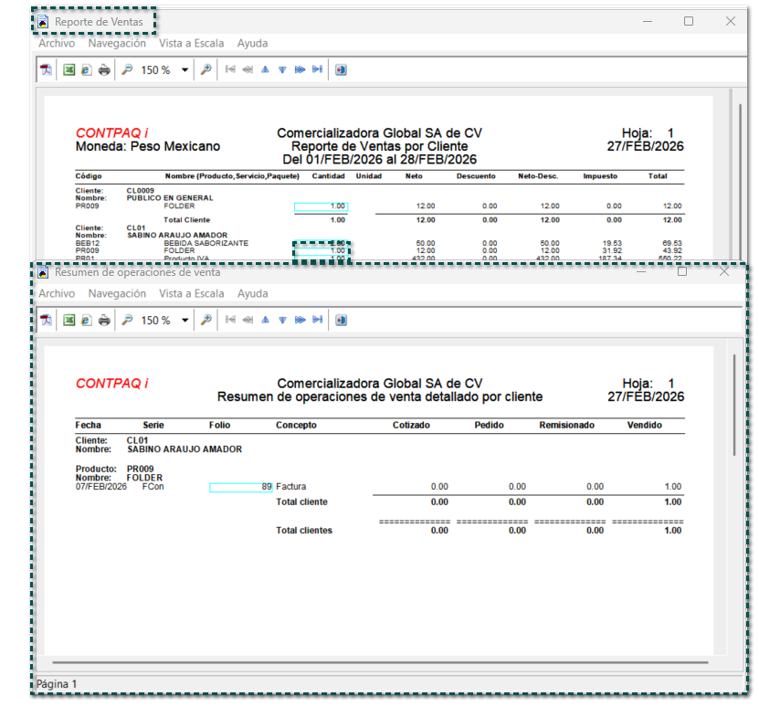This screenshot has height=707, width=759.
Task: Open Archivo menu in Reporte de Ventas window
Action: 57,43
